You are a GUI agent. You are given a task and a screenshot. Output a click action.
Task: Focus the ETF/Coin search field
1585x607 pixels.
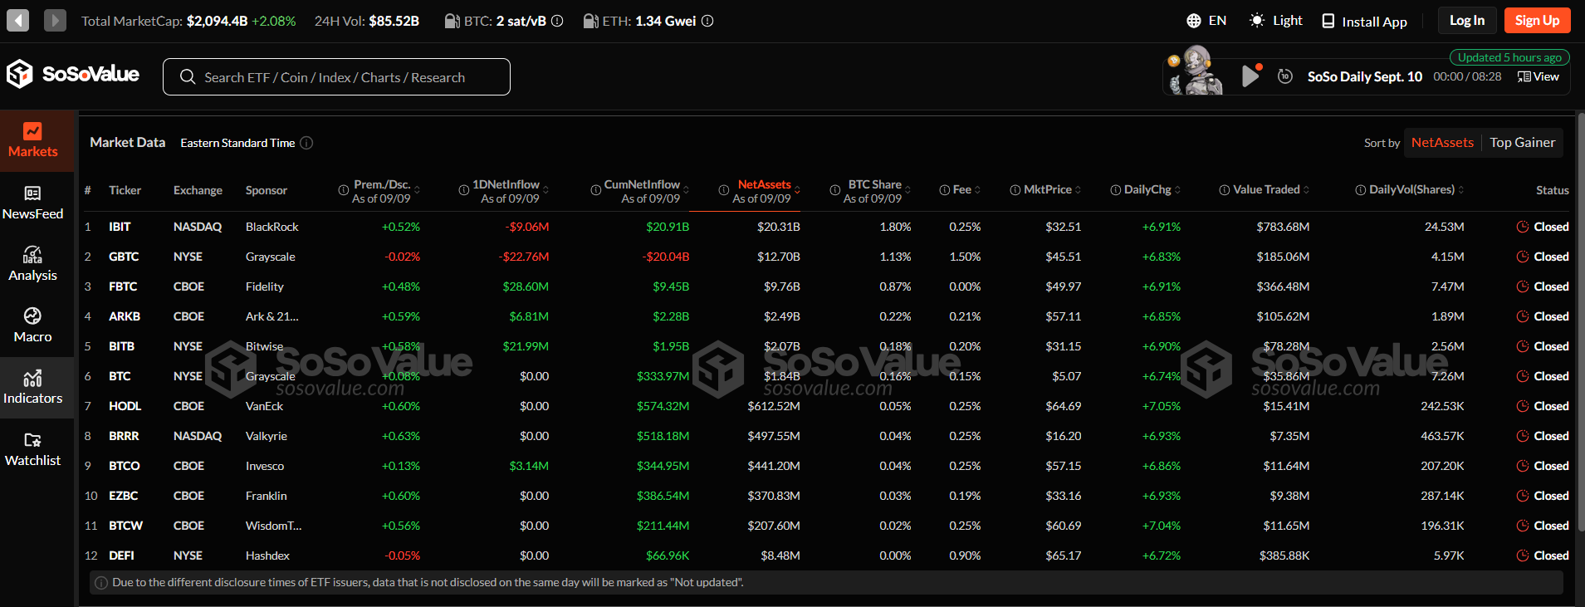(x=336, y=77)
